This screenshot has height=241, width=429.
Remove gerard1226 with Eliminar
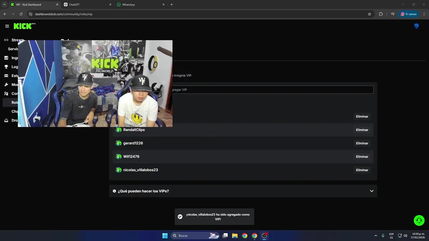362,143
